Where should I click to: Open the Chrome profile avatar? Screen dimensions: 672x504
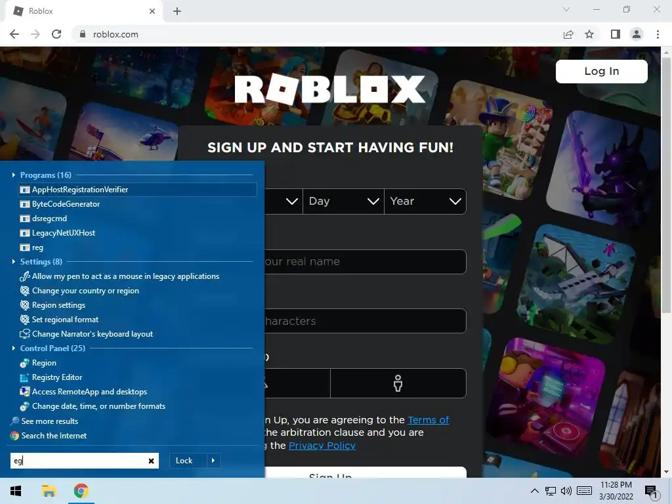[637, 34]
